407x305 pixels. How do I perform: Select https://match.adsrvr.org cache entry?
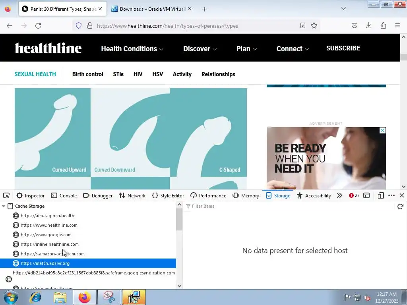(88, 263)
